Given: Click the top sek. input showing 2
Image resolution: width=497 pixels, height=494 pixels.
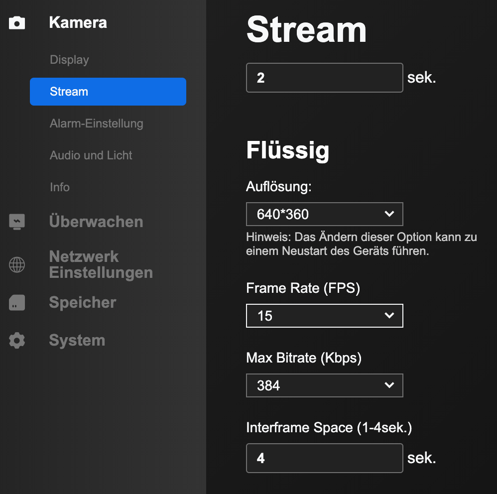Looking at the screenshot, I should (x=324, y=78).
